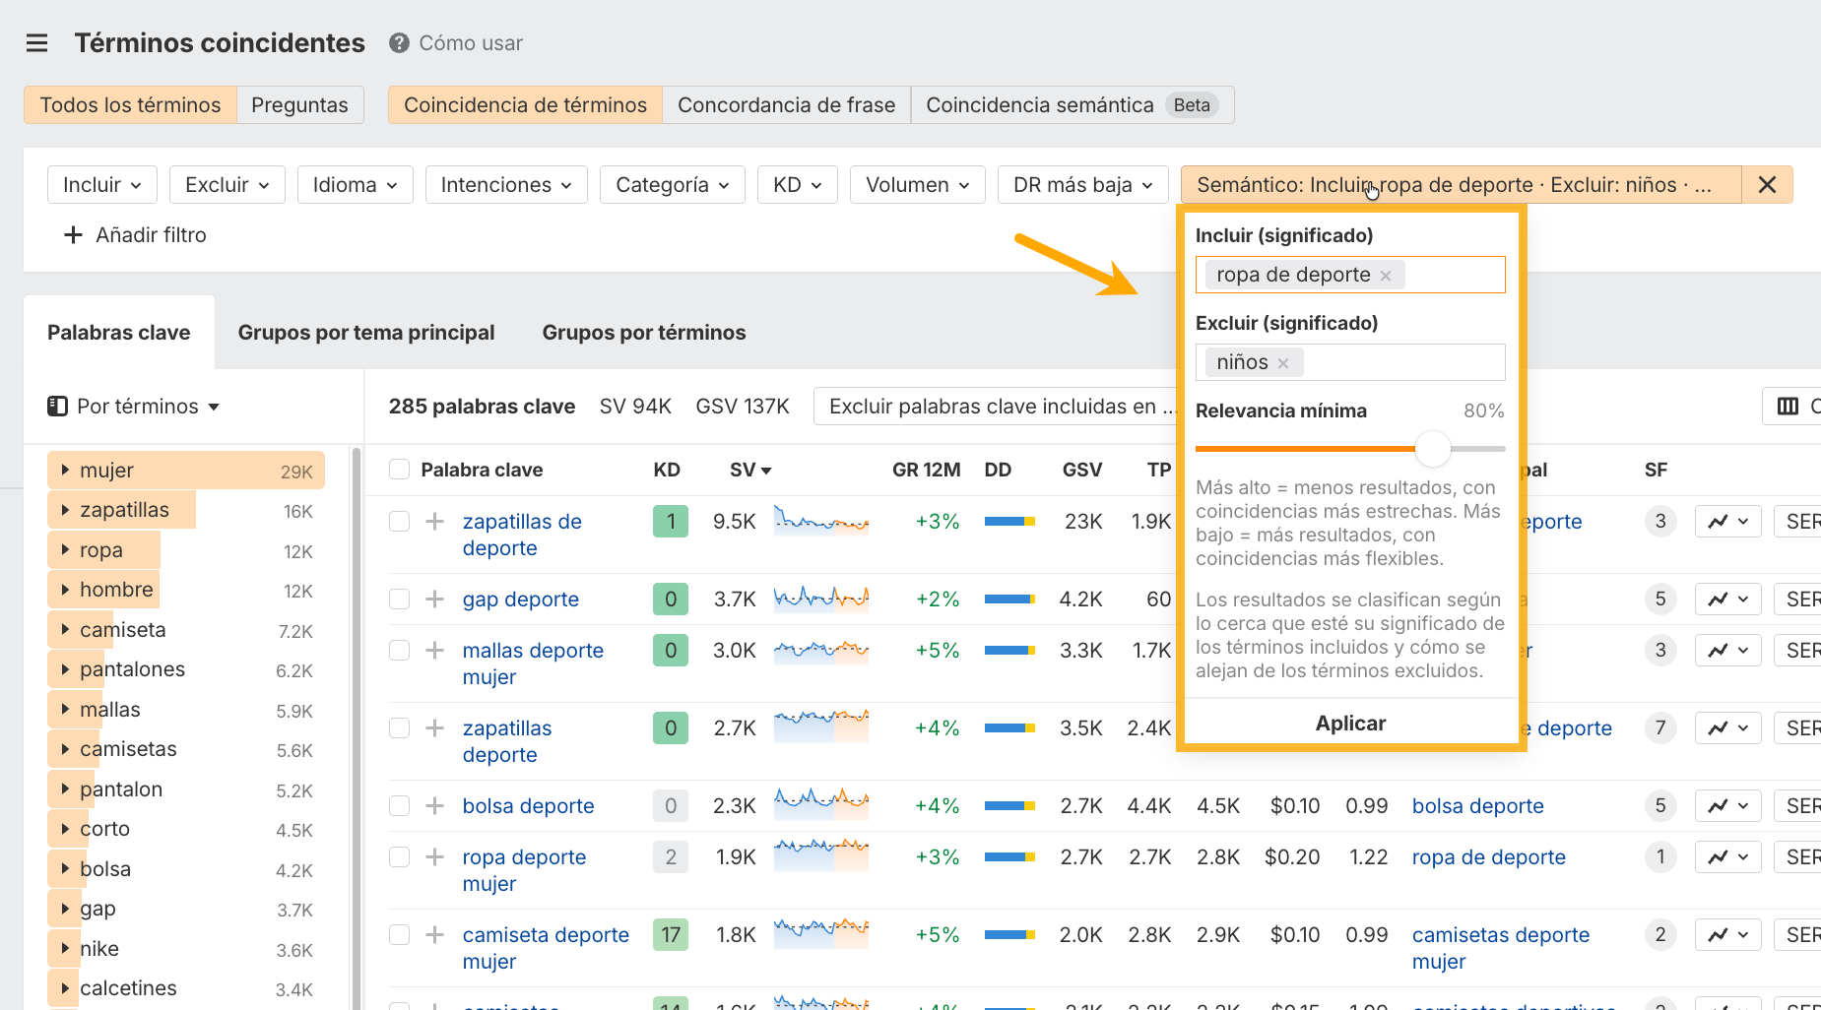This screenshot has height=1010, width=1821.
Task: Check the 'gap deporte' row checkbox
Action: pyautogui.click(x=399, y=600)
